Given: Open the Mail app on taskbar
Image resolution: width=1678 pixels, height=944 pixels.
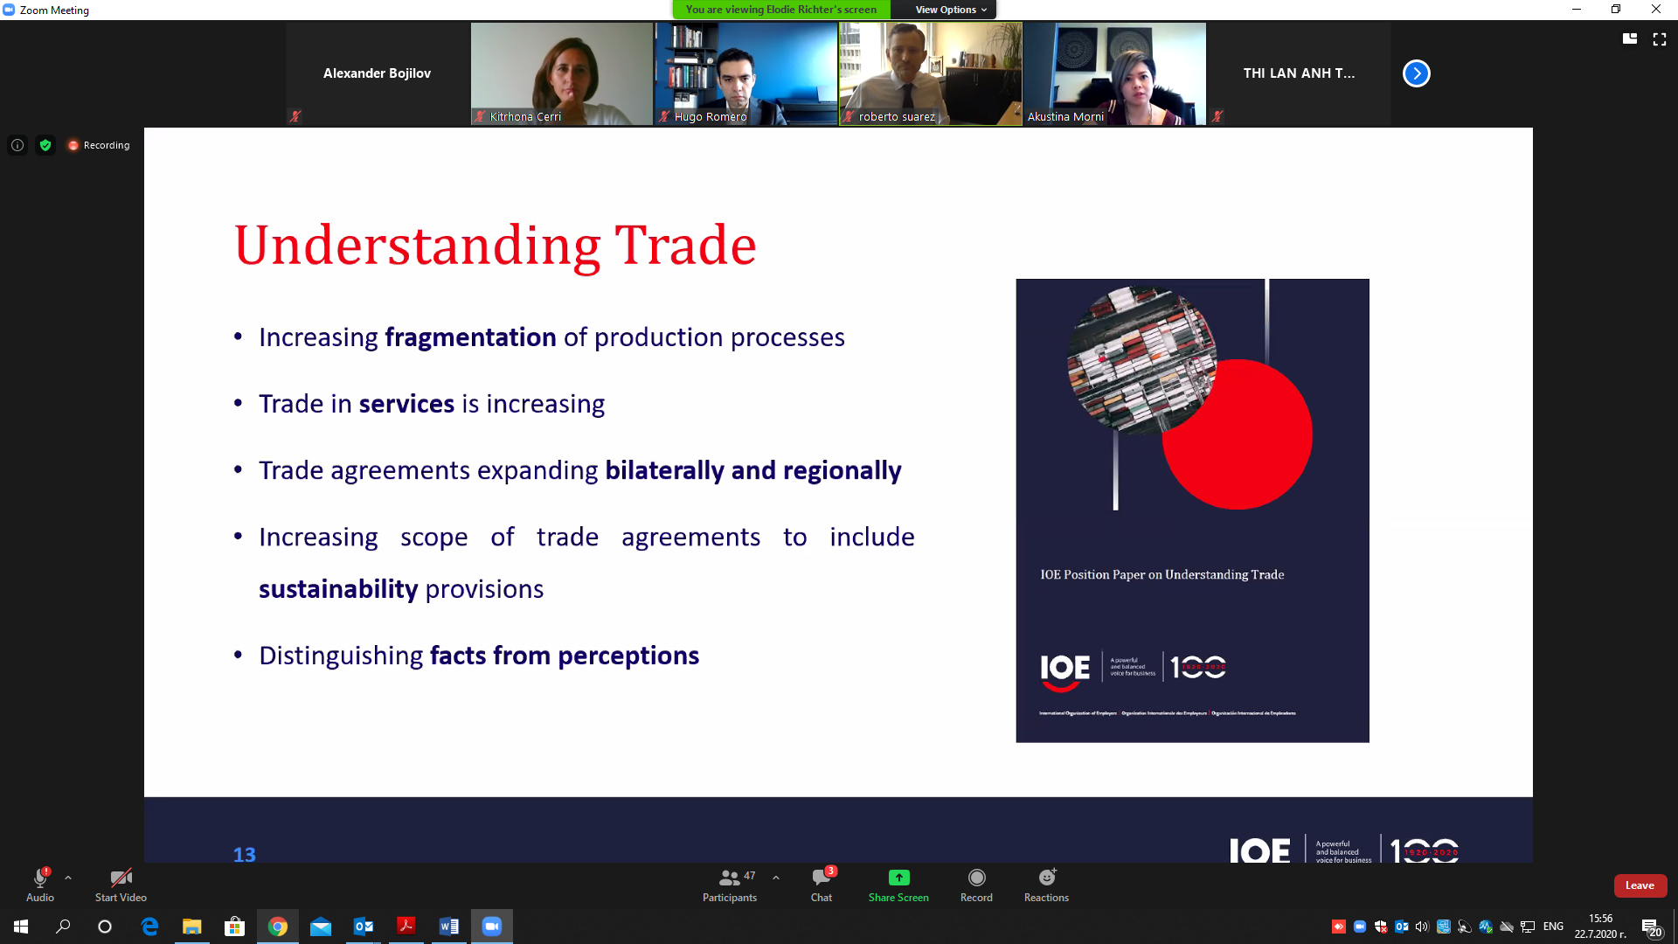Looking at the screenshot, I should [321, 927].
